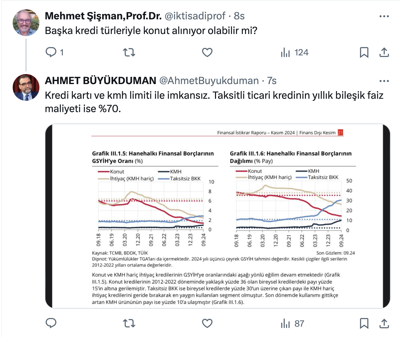Reply to Ahmet Büyükduman's tweet
The image size is (400, 337).
(x=51, y=323)
